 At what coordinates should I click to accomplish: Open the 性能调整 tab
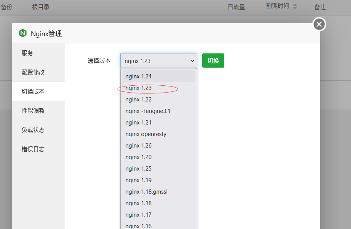pos(39,111)
